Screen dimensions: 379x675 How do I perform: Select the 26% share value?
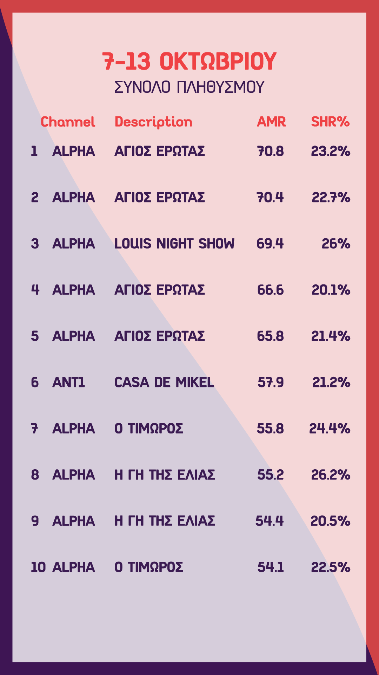click(x=336, y=244)
